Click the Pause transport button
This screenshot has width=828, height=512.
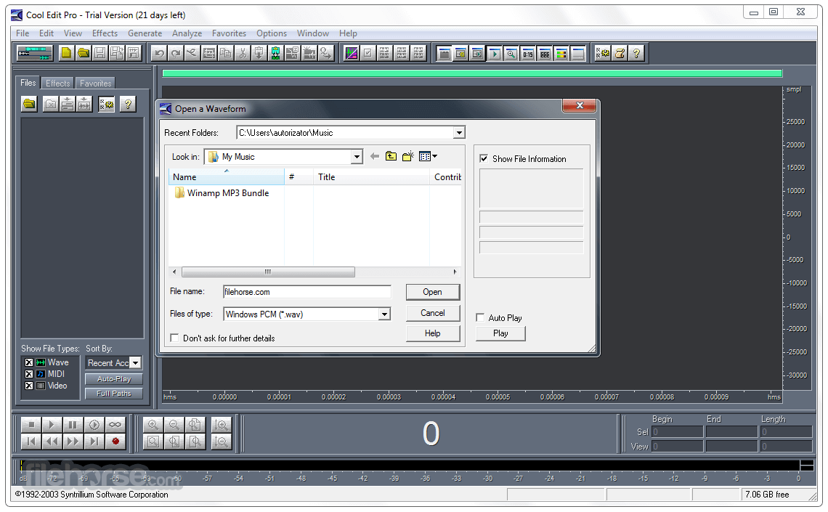73,424
